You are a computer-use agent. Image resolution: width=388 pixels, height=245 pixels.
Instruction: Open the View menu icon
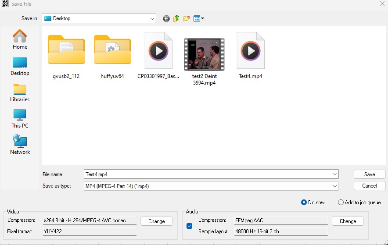(x=199, y=18)
